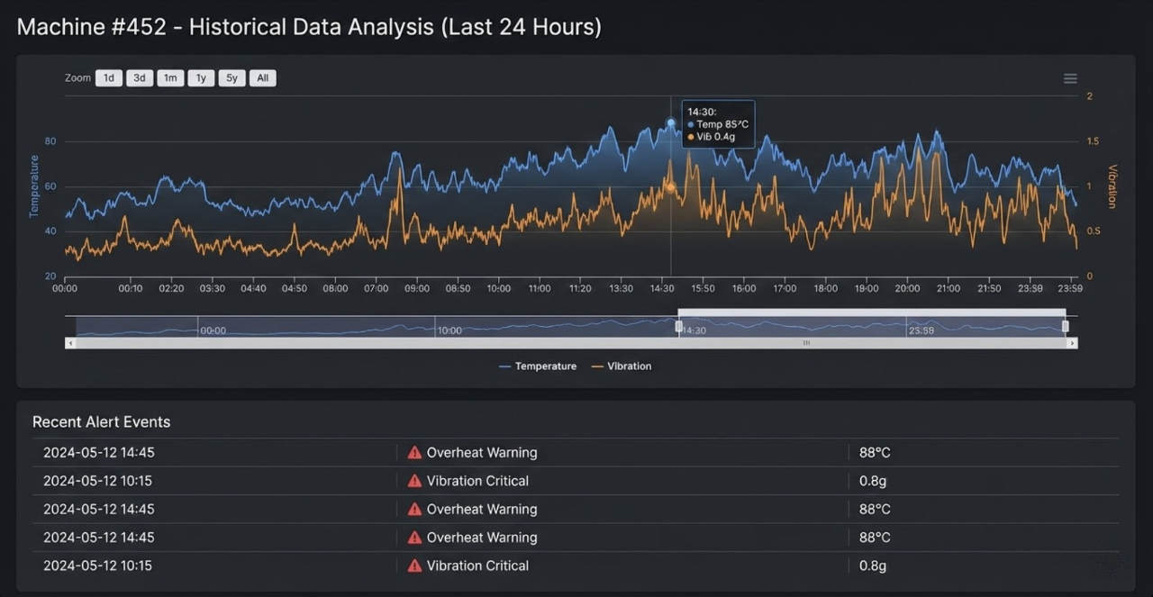This screenshot has width=1153, height=597.
Task: Click the navigator scrollbar grip thumb
Action: [806, 343]
